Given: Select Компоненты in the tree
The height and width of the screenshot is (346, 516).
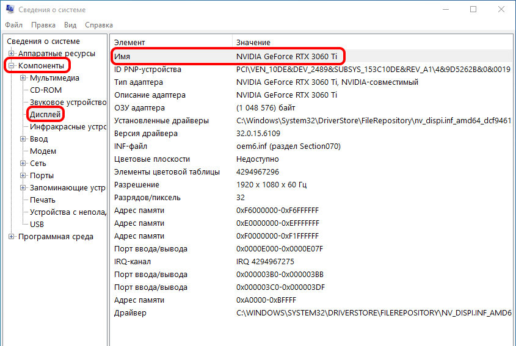Looking at the screenshot, I should 41,66.
